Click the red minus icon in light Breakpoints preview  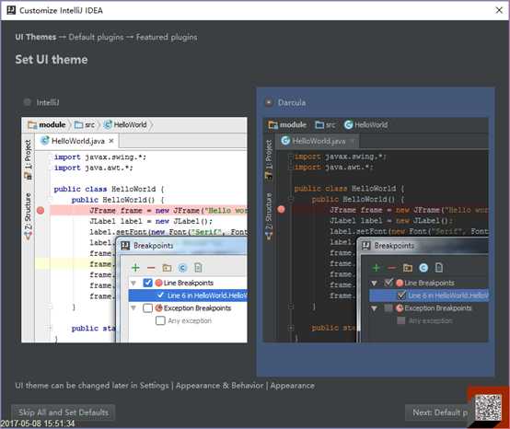coord(151,268)
